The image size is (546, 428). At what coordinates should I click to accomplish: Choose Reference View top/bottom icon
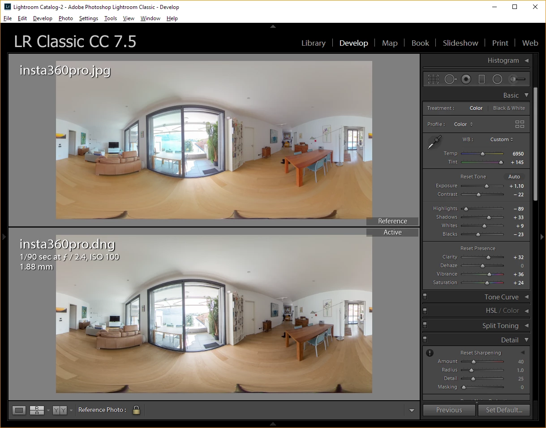tap(37, 410)
